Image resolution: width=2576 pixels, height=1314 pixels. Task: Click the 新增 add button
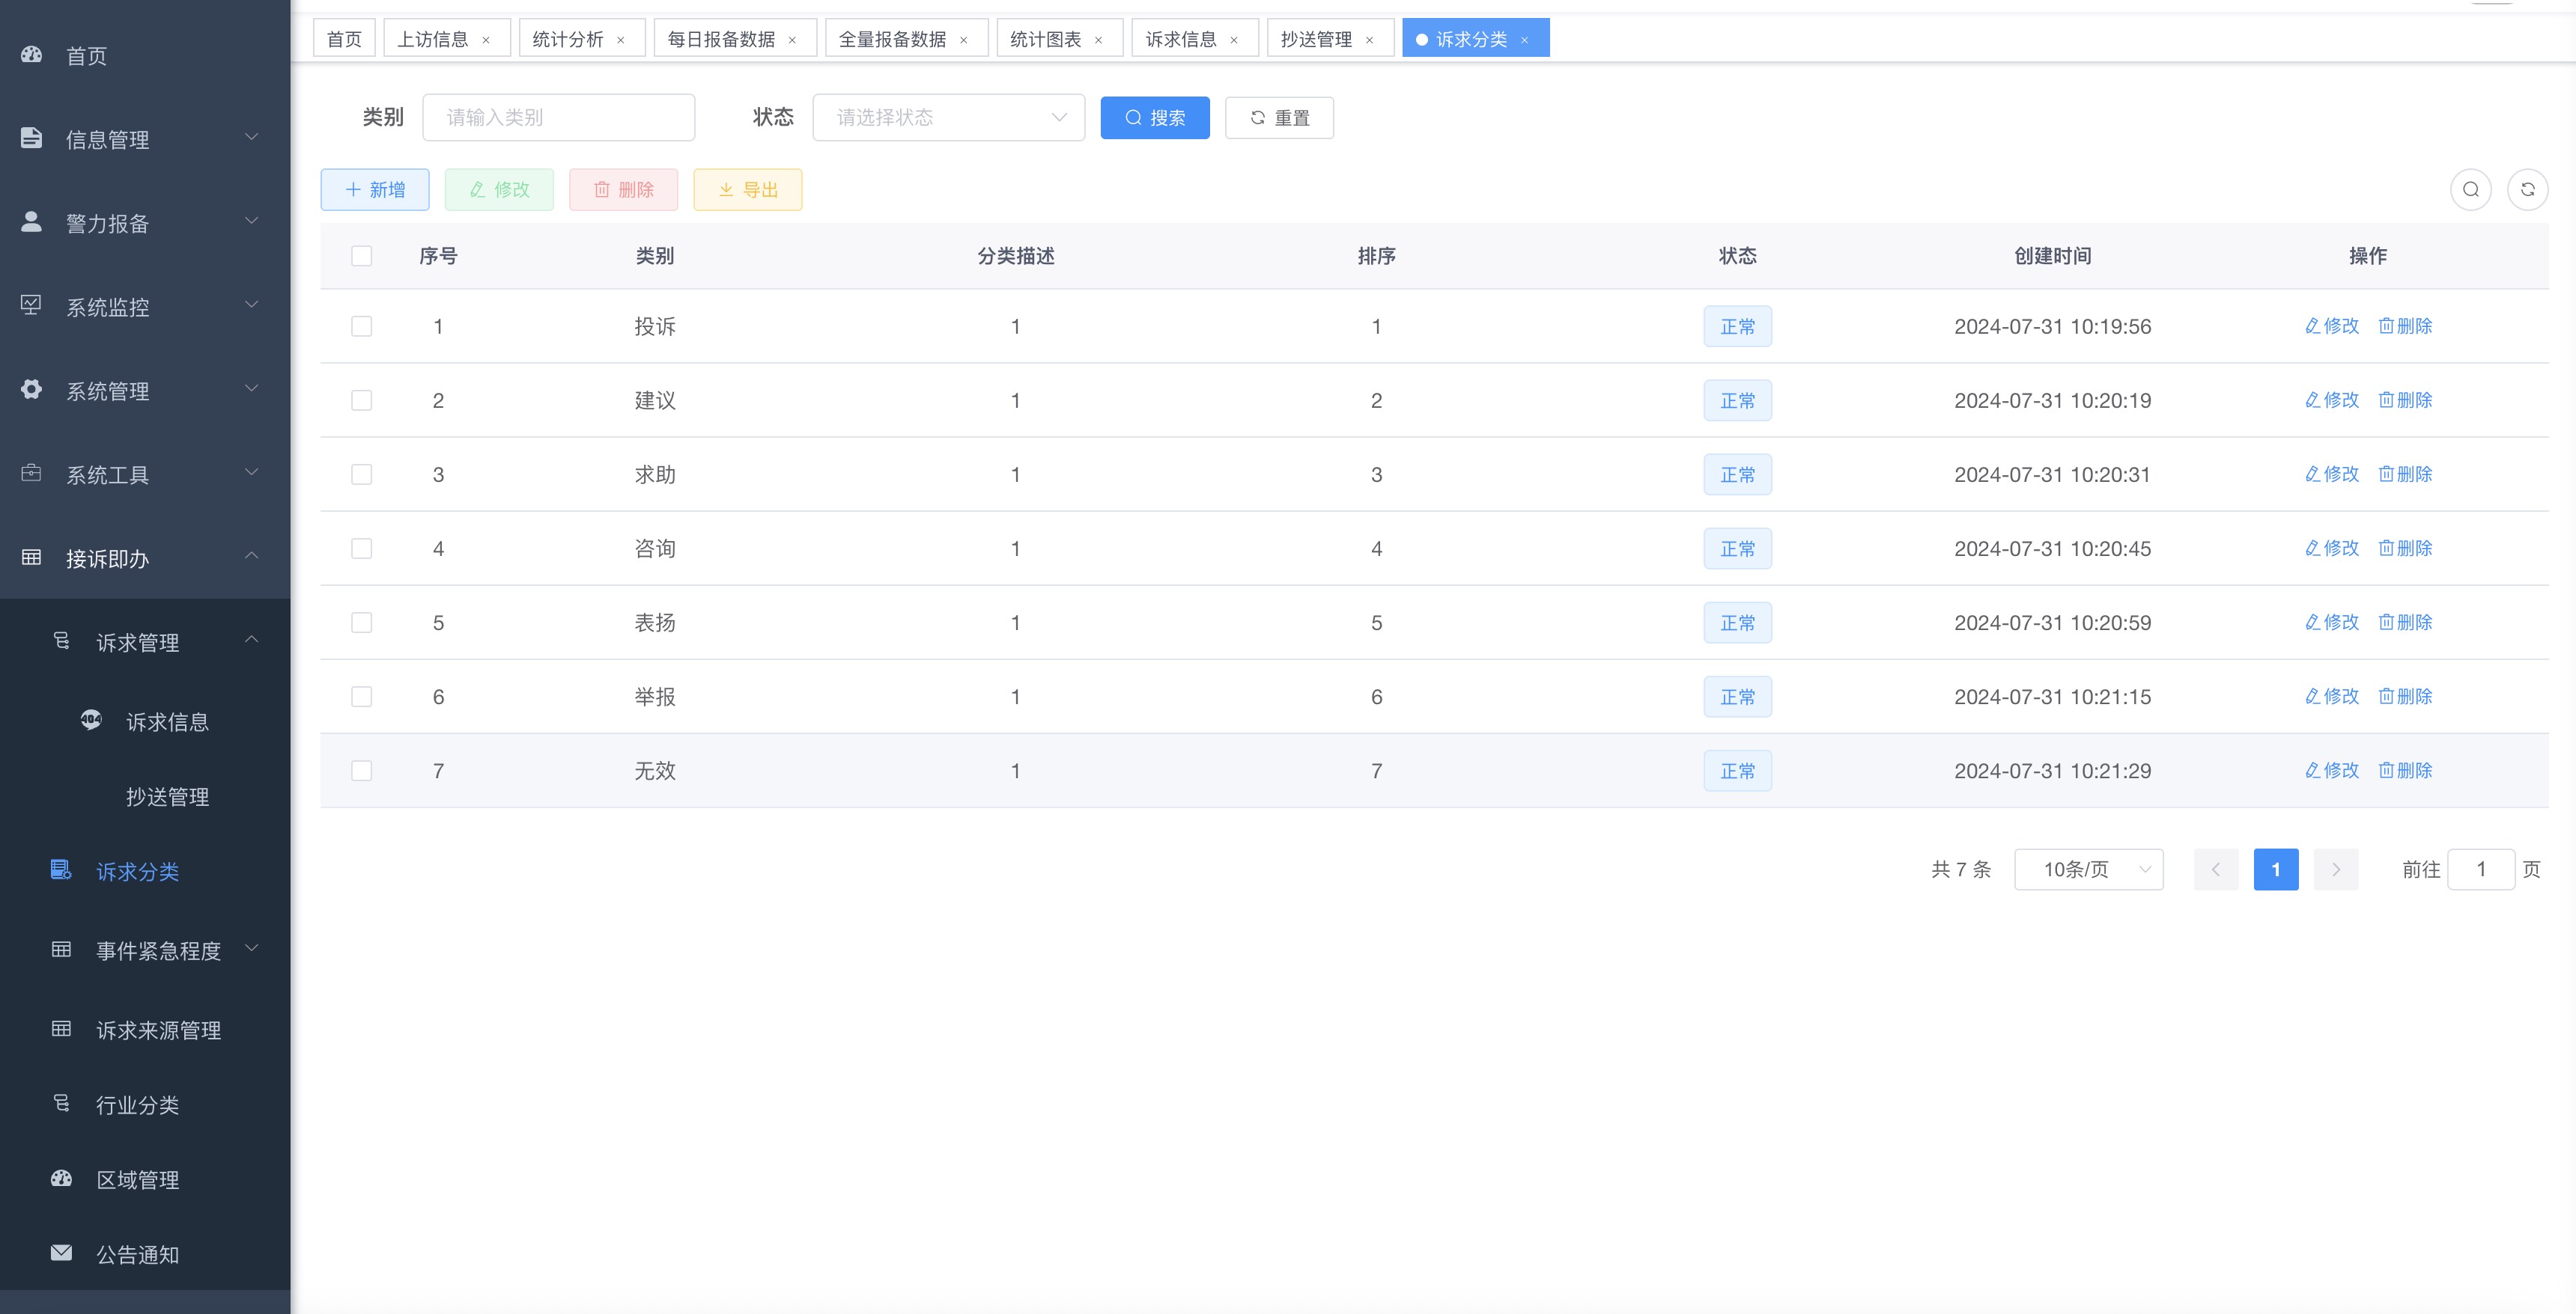click(375, 190)
